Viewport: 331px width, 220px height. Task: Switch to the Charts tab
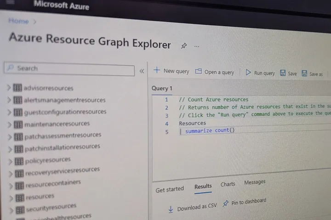point(228,184)
